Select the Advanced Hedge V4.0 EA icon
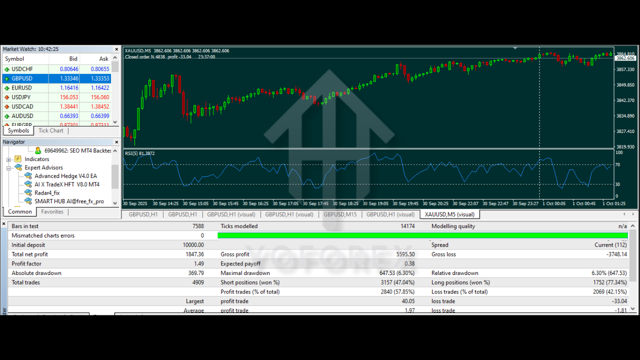The height and width of the screenshot is (360, 640). [x=28, y=175]
